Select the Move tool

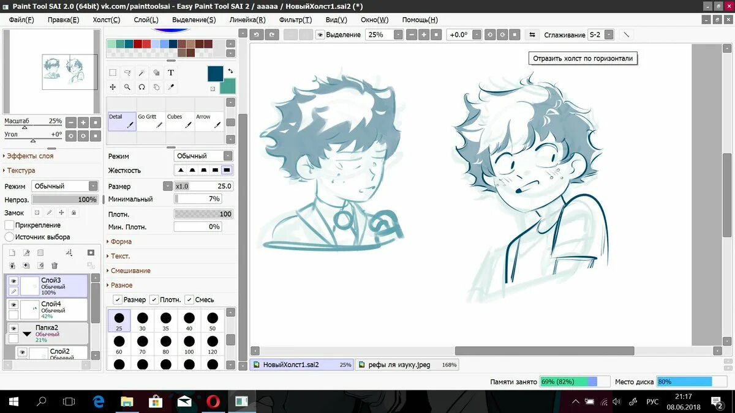click(x=113, y=87)
